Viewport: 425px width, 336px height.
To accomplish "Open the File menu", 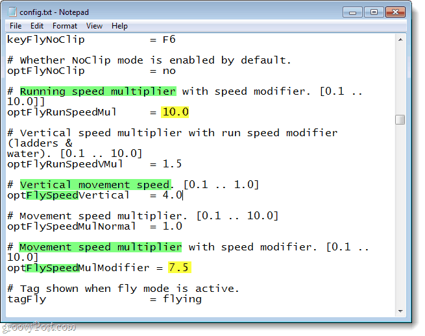I will pos(16,26).
